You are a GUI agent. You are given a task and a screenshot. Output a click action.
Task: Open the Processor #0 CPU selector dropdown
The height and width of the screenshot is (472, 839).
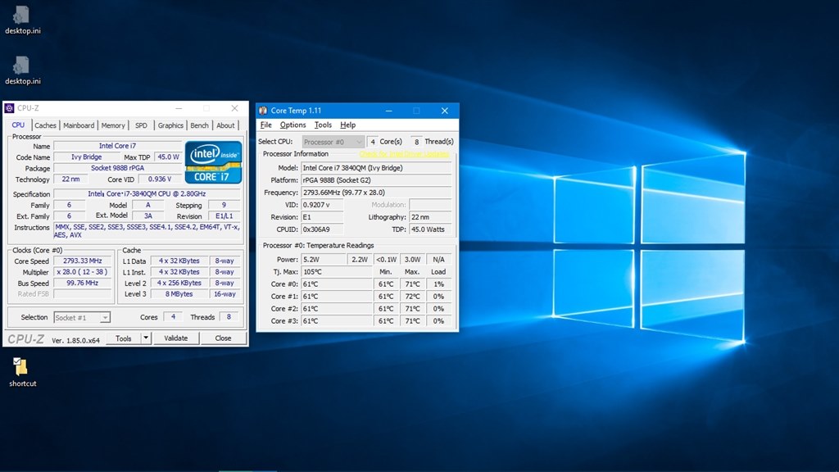(x=333, y=142)
